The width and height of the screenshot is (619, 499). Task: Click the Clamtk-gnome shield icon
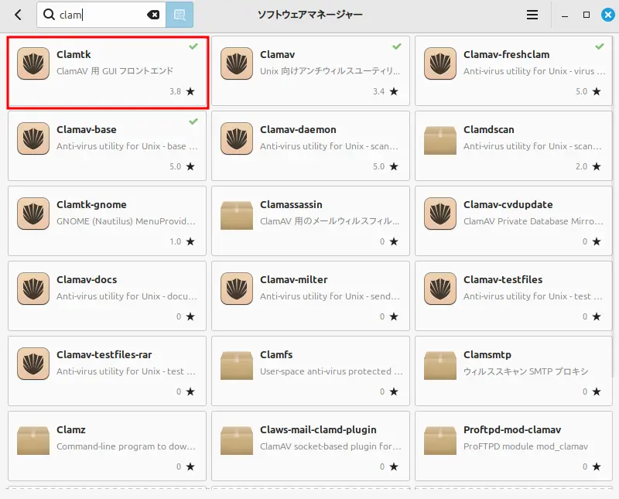(33, 214)
